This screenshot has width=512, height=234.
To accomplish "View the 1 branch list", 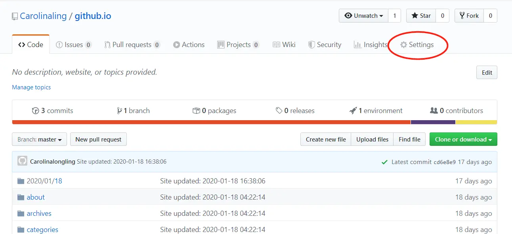I will tap(133, 111).
